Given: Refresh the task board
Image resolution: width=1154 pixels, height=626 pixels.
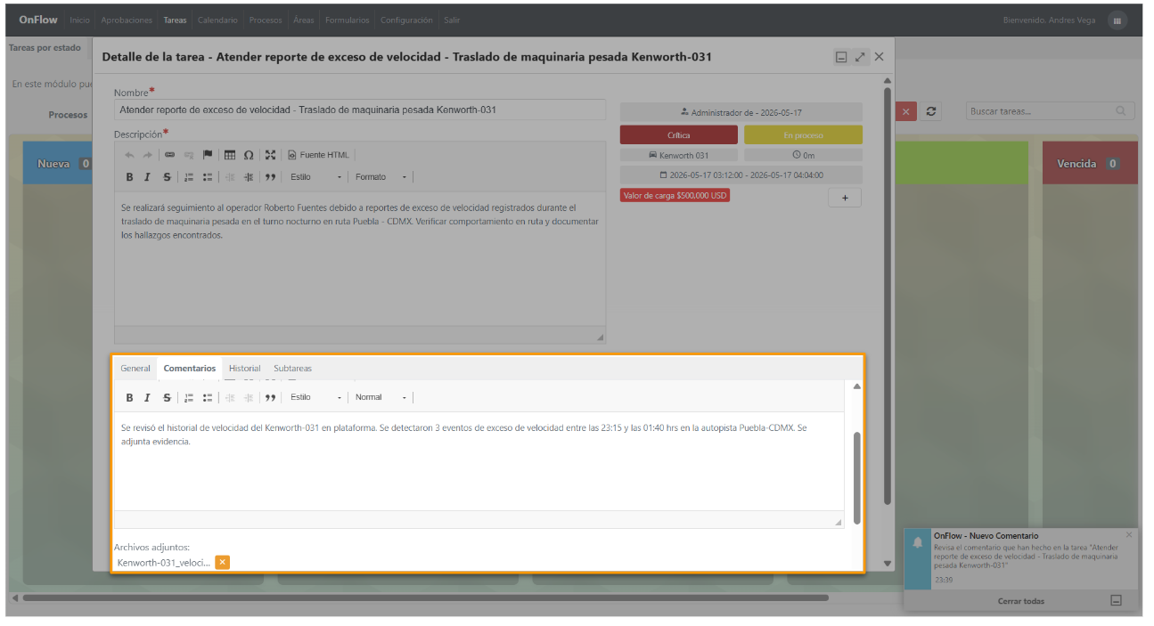Looking at the screenshot, I should (931, 111).
